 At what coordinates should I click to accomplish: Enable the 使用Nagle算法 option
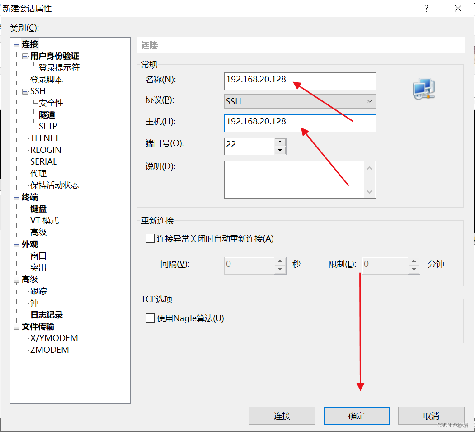(x=150, y=318)
